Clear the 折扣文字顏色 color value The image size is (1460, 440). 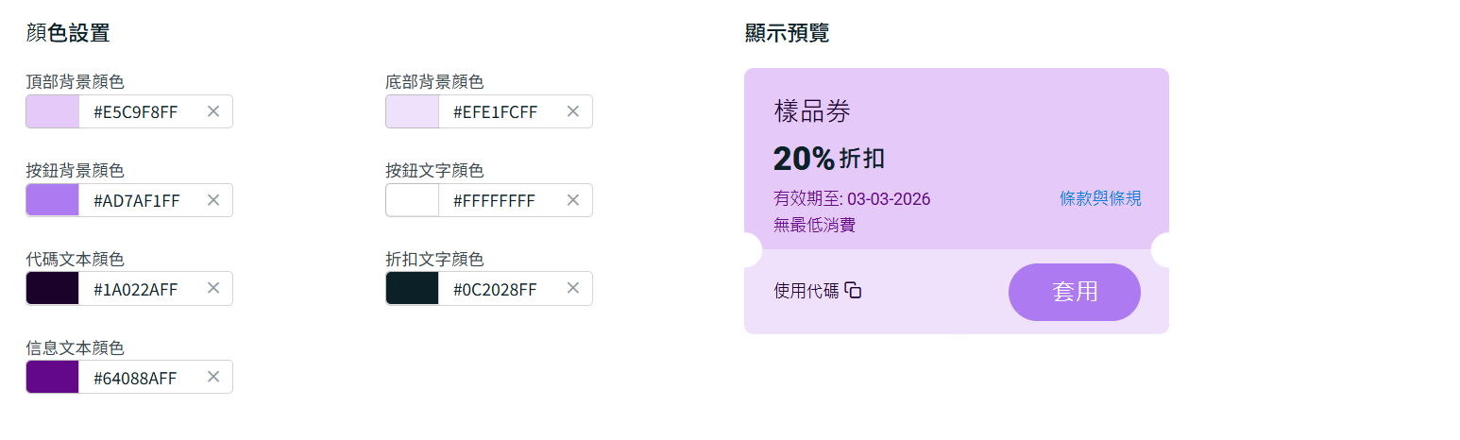coord(573,288)
